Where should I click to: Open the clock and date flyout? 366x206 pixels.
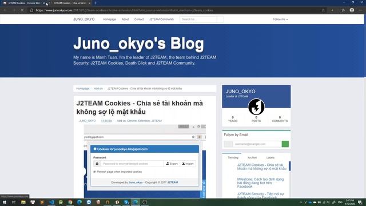(x=349, y=202)
